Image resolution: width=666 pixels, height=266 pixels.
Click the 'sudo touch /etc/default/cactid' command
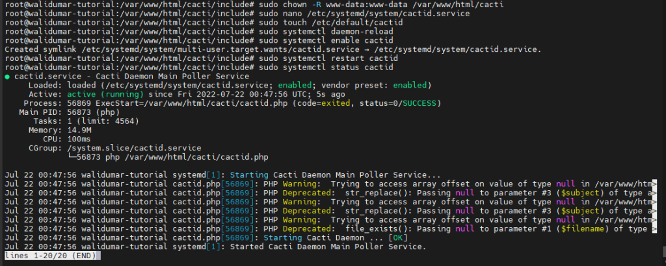point(330,23)
